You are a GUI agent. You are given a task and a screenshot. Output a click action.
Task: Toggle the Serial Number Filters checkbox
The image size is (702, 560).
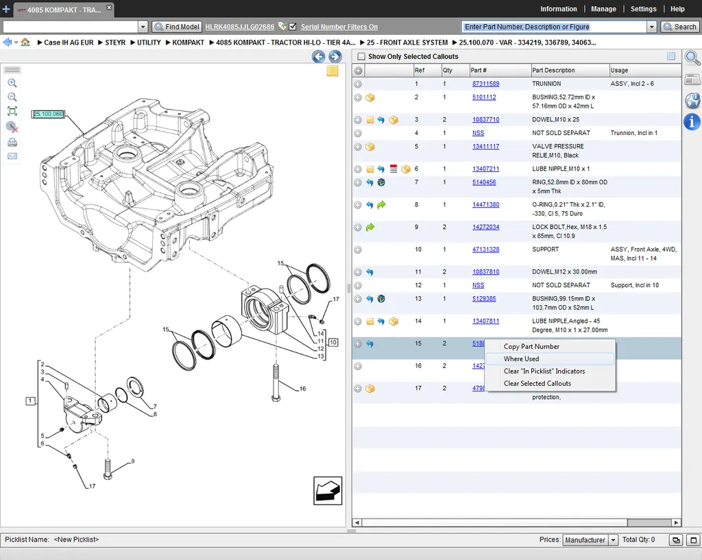coord(292,27)
